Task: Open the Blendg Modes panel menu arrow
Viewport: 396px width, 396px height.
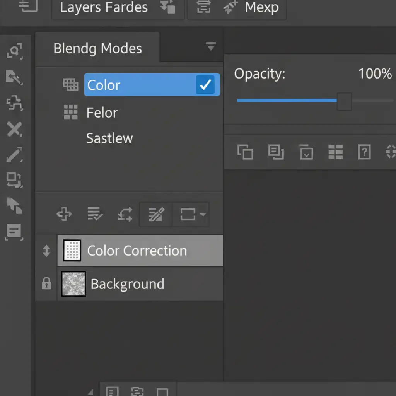Action: (x=210, y=47)
